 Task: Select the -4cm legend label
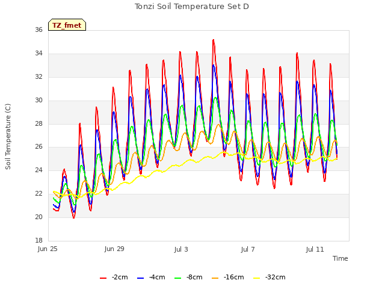(157, 277)
